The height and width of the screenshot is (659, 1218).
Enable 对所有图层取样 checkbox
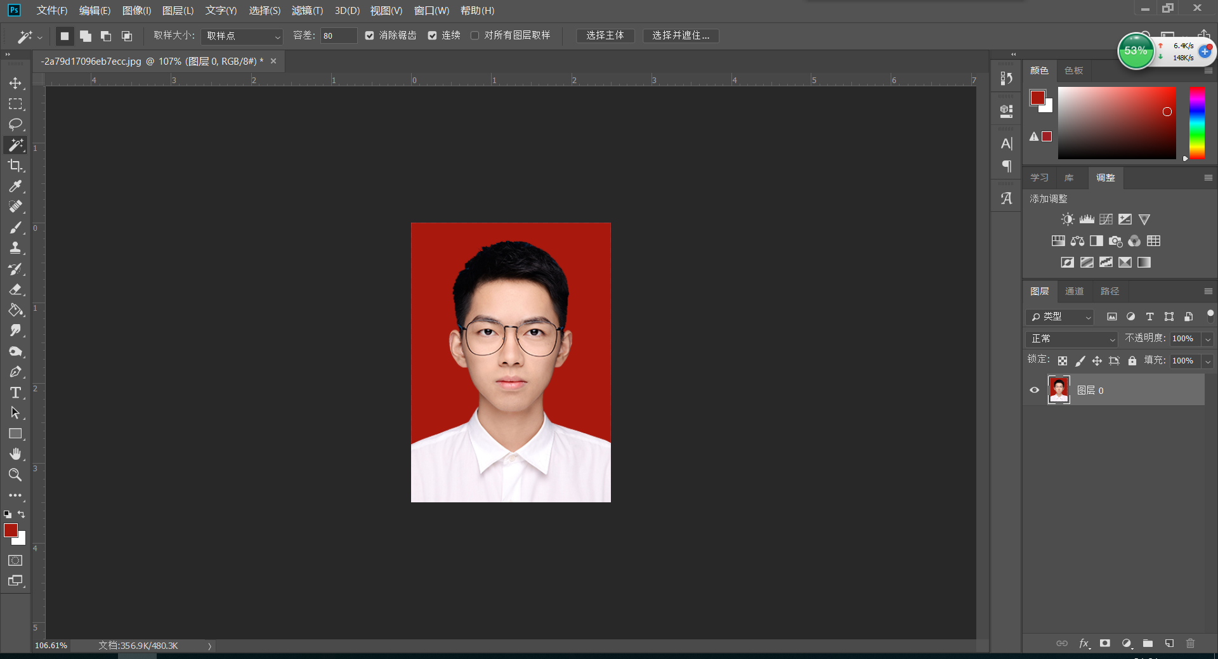coord(475,36)
